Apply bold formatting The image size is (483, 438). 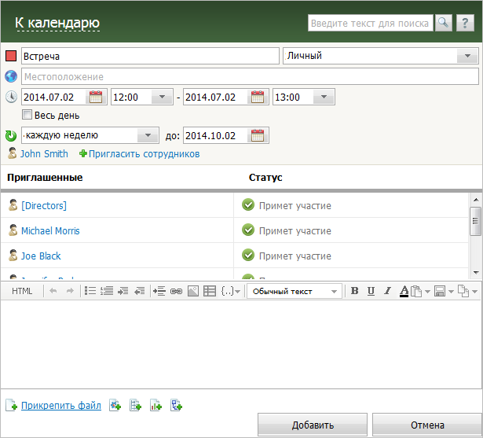354,291
